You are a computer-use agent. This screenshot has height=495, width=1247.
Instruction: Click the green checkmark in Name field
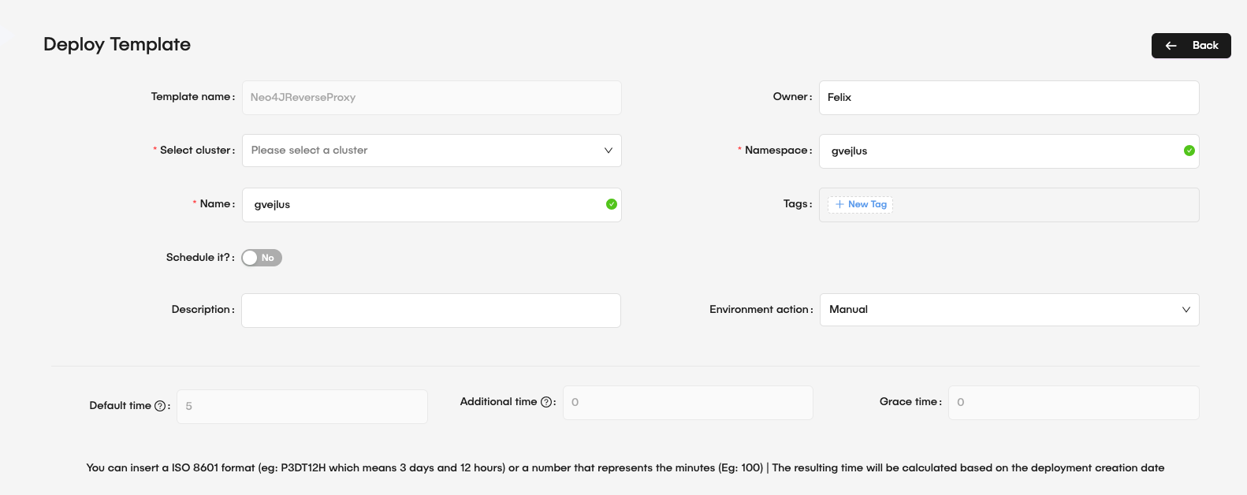[611, 204]
